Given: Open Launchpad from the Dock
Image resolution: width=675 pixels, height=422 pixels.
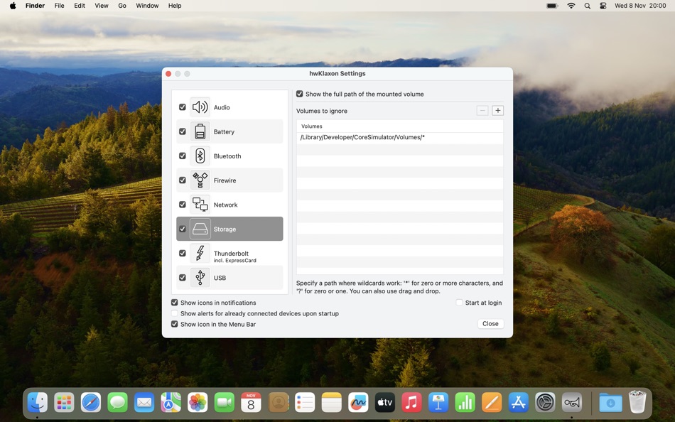Looking at the screenshot, I should [64, 403].
